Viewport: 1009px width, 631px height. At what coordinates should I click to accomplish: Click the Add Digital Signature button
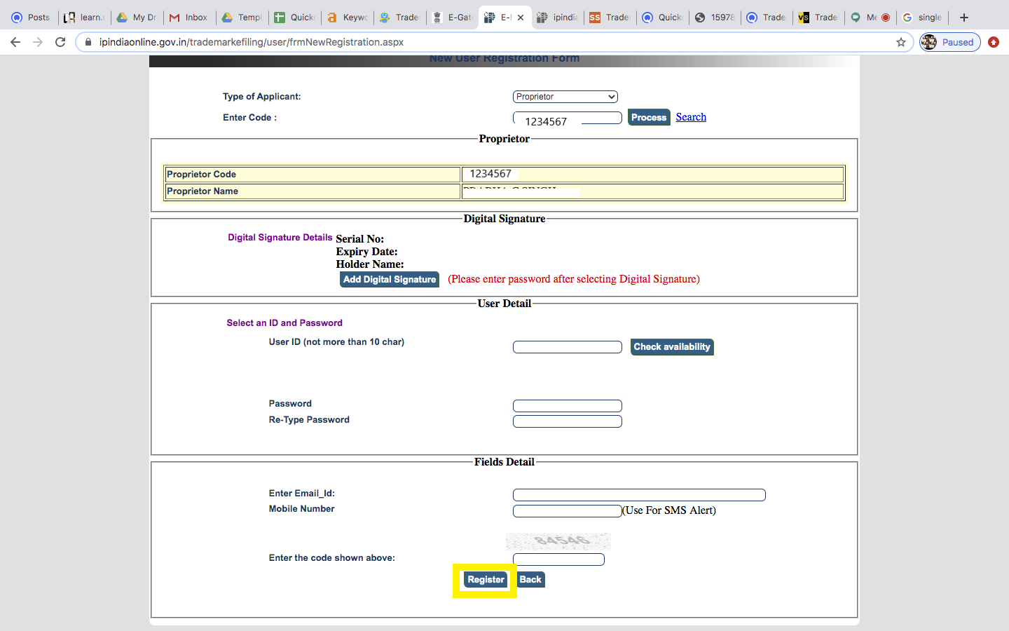[390, 279]
